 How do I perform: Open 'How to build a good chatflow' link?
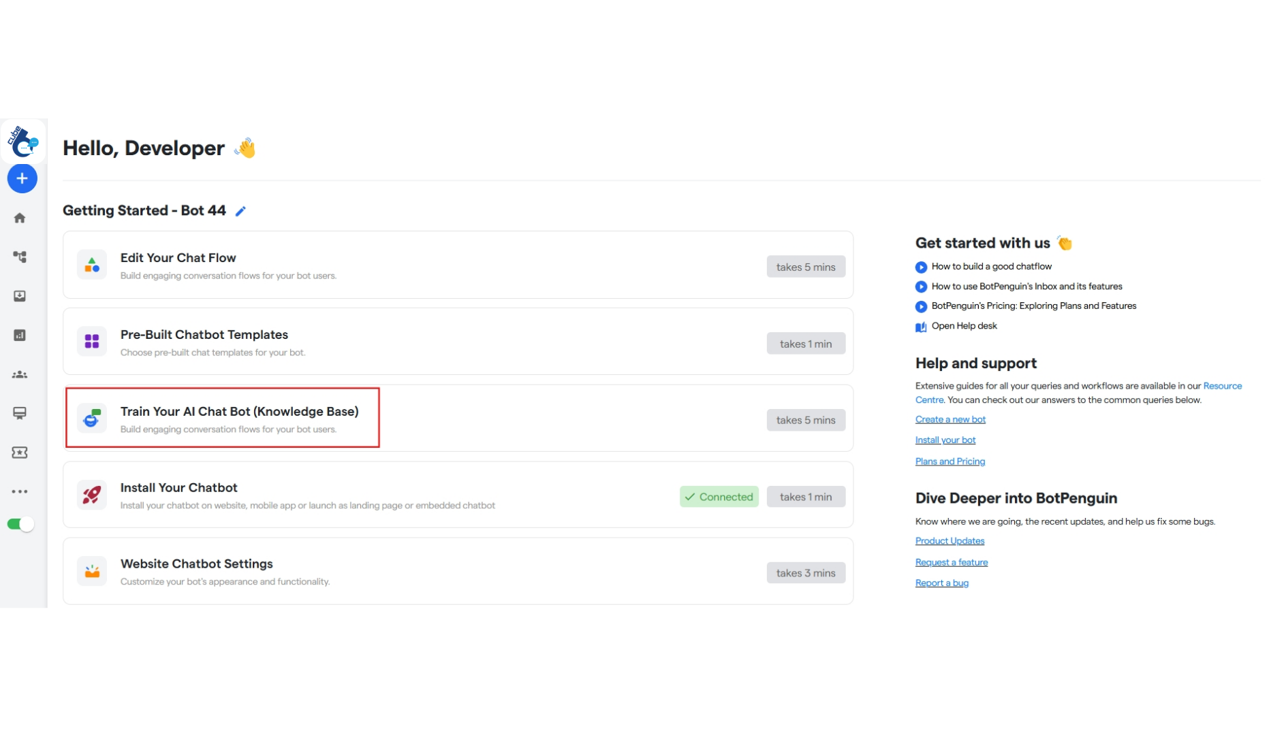coord(991,266)
